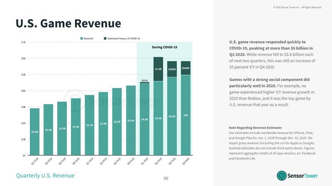The image size is (332, 186).
Task: Click the Sensor Tower logo icon
Action: [282, 176]
